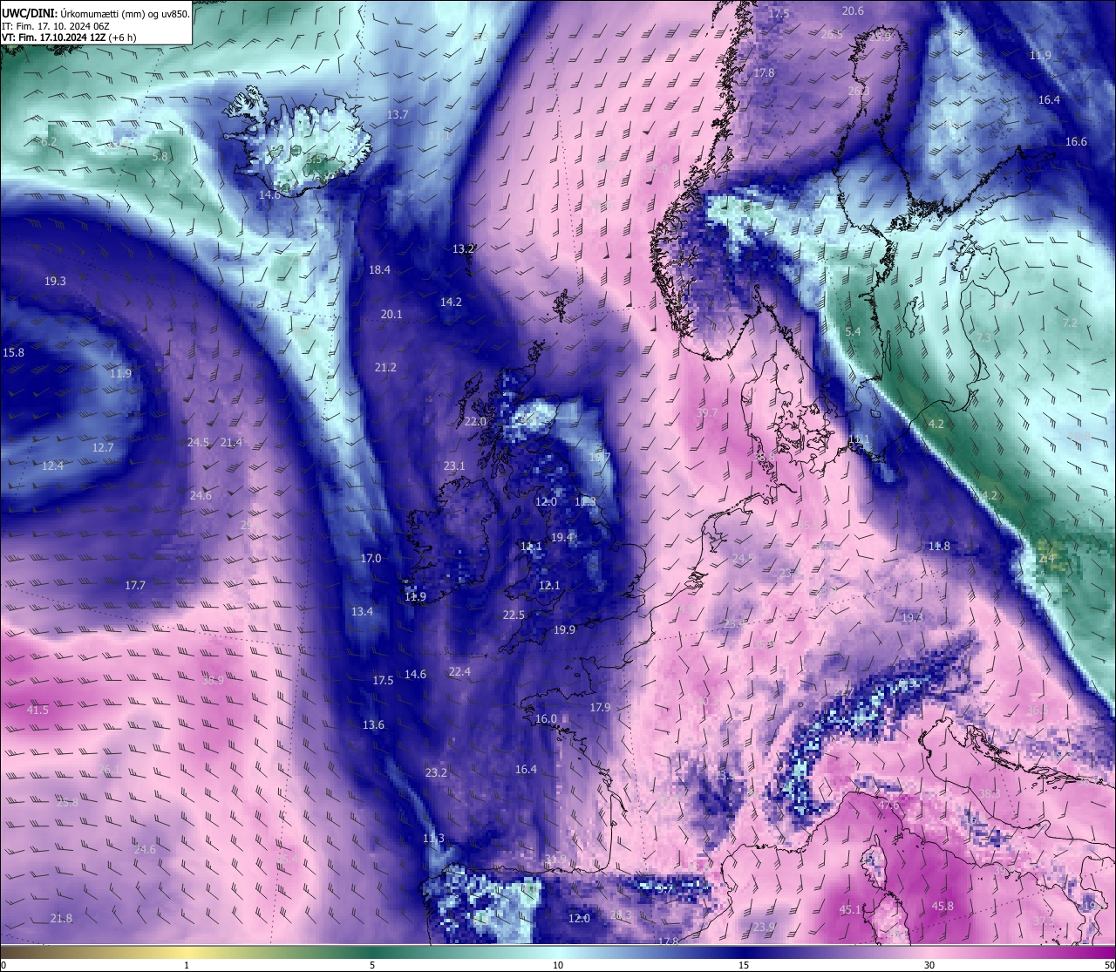Click the 13.2 value label
Viewport: 1116px width, 972px height.
point(463,249)
